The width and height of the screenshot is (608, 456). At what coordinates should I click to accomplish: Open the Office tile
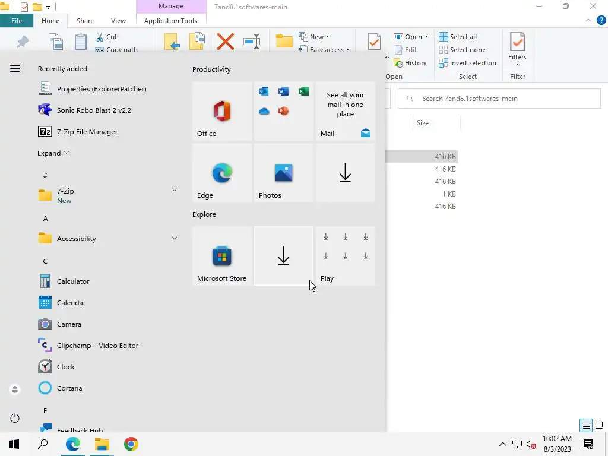pyautogui.click(x=222, y=111)
